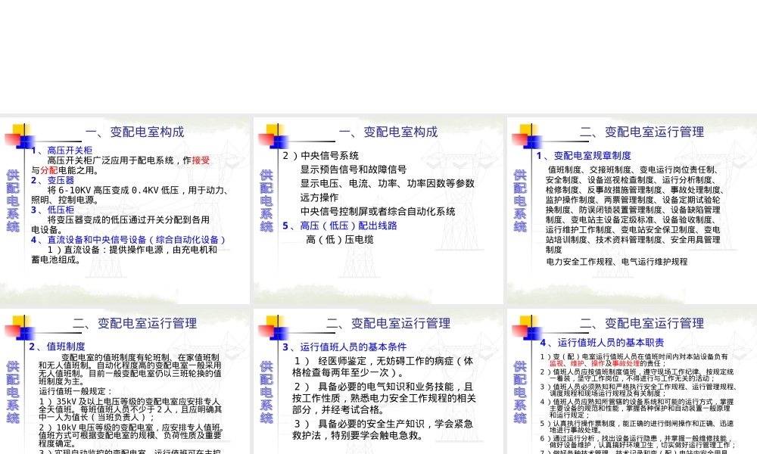Click the heading 3、低压柜
Screen dimensions: 757x454
[53, 210]
